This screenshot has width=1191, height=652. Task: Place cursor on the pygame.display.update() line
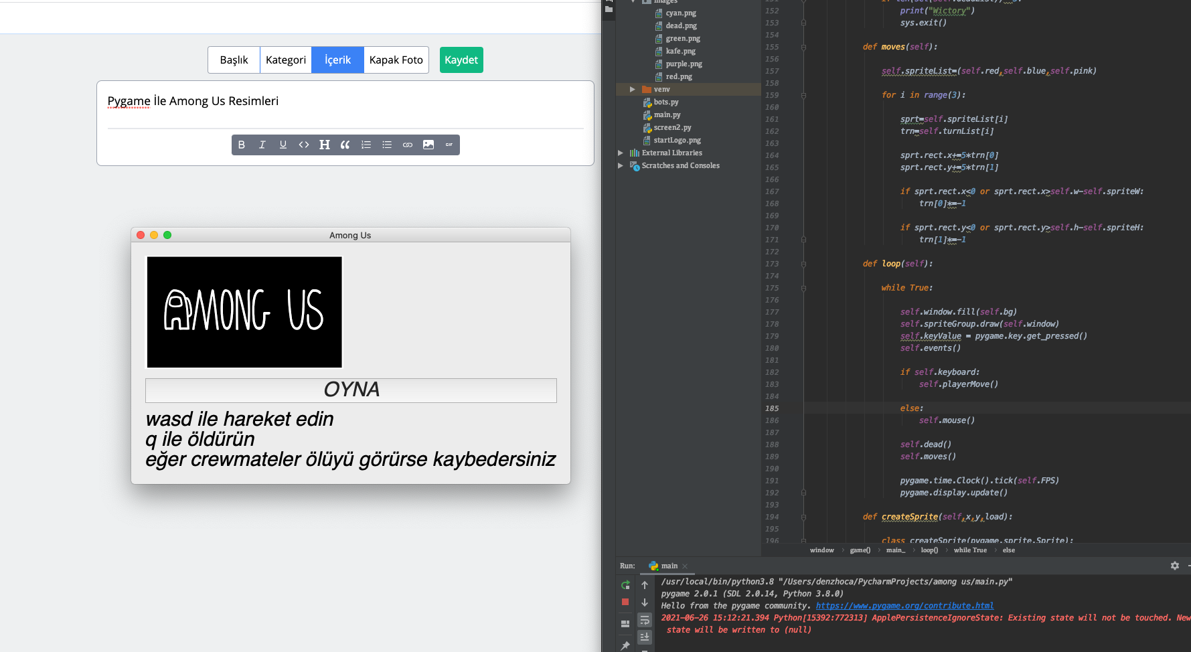click(x=953, y=493)
